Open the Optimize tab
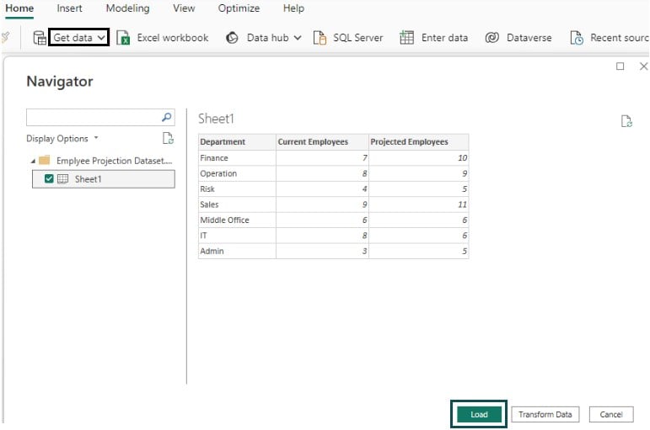 point(239,8)
